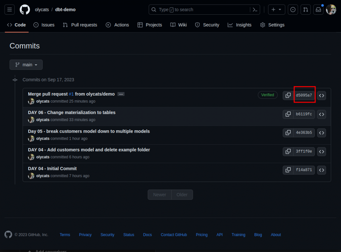Browse repository at commit b6119fc
The image size is (341, 252).
[321, 114]
